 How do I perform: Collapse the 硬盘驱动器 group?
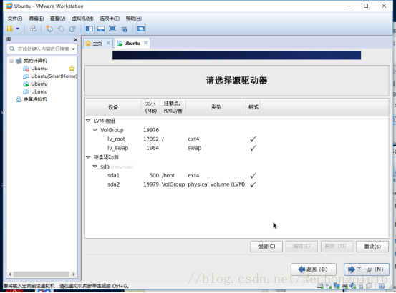(88, 157)
